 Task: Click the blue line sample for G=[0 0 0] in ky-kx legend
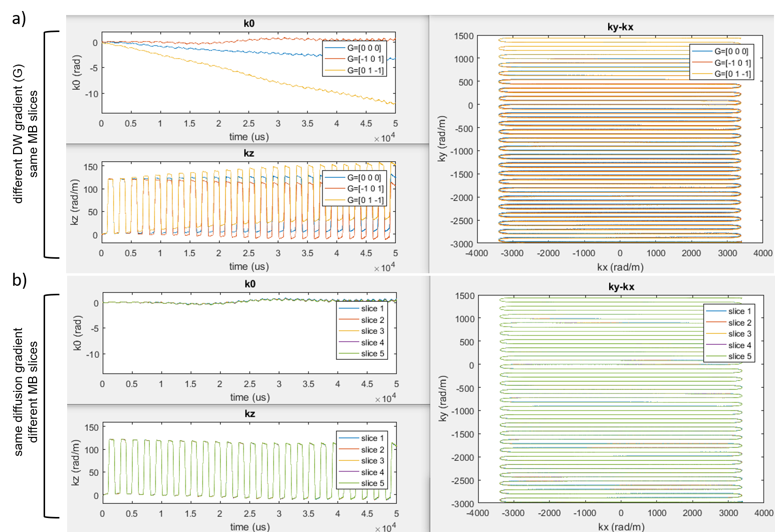click(702, 52)
